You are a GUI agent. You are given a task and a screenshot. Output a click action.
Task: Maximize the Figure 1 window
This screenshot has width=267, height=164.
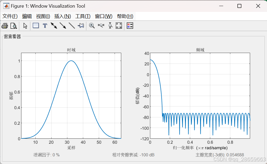coord(240,6)
